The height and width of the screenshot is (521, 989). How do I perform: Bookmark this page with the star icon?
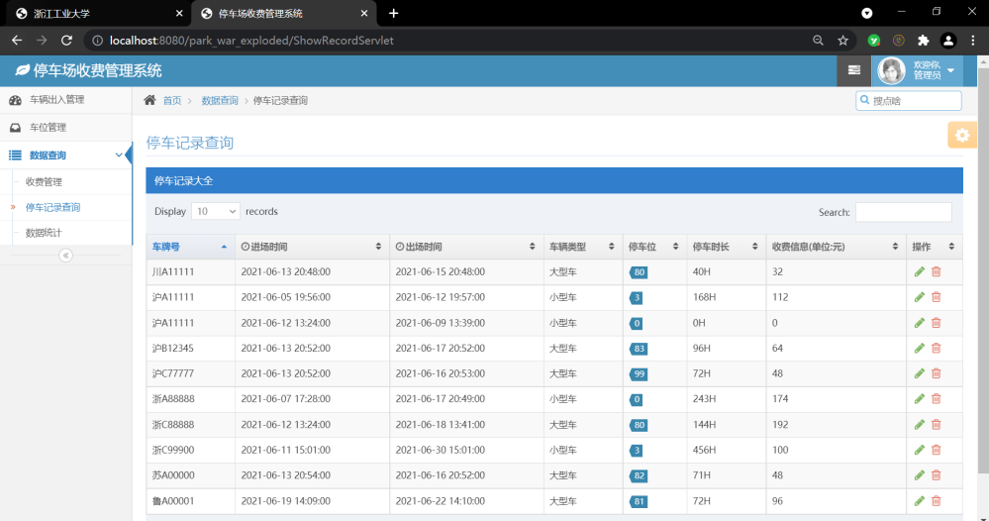(842, 41)
